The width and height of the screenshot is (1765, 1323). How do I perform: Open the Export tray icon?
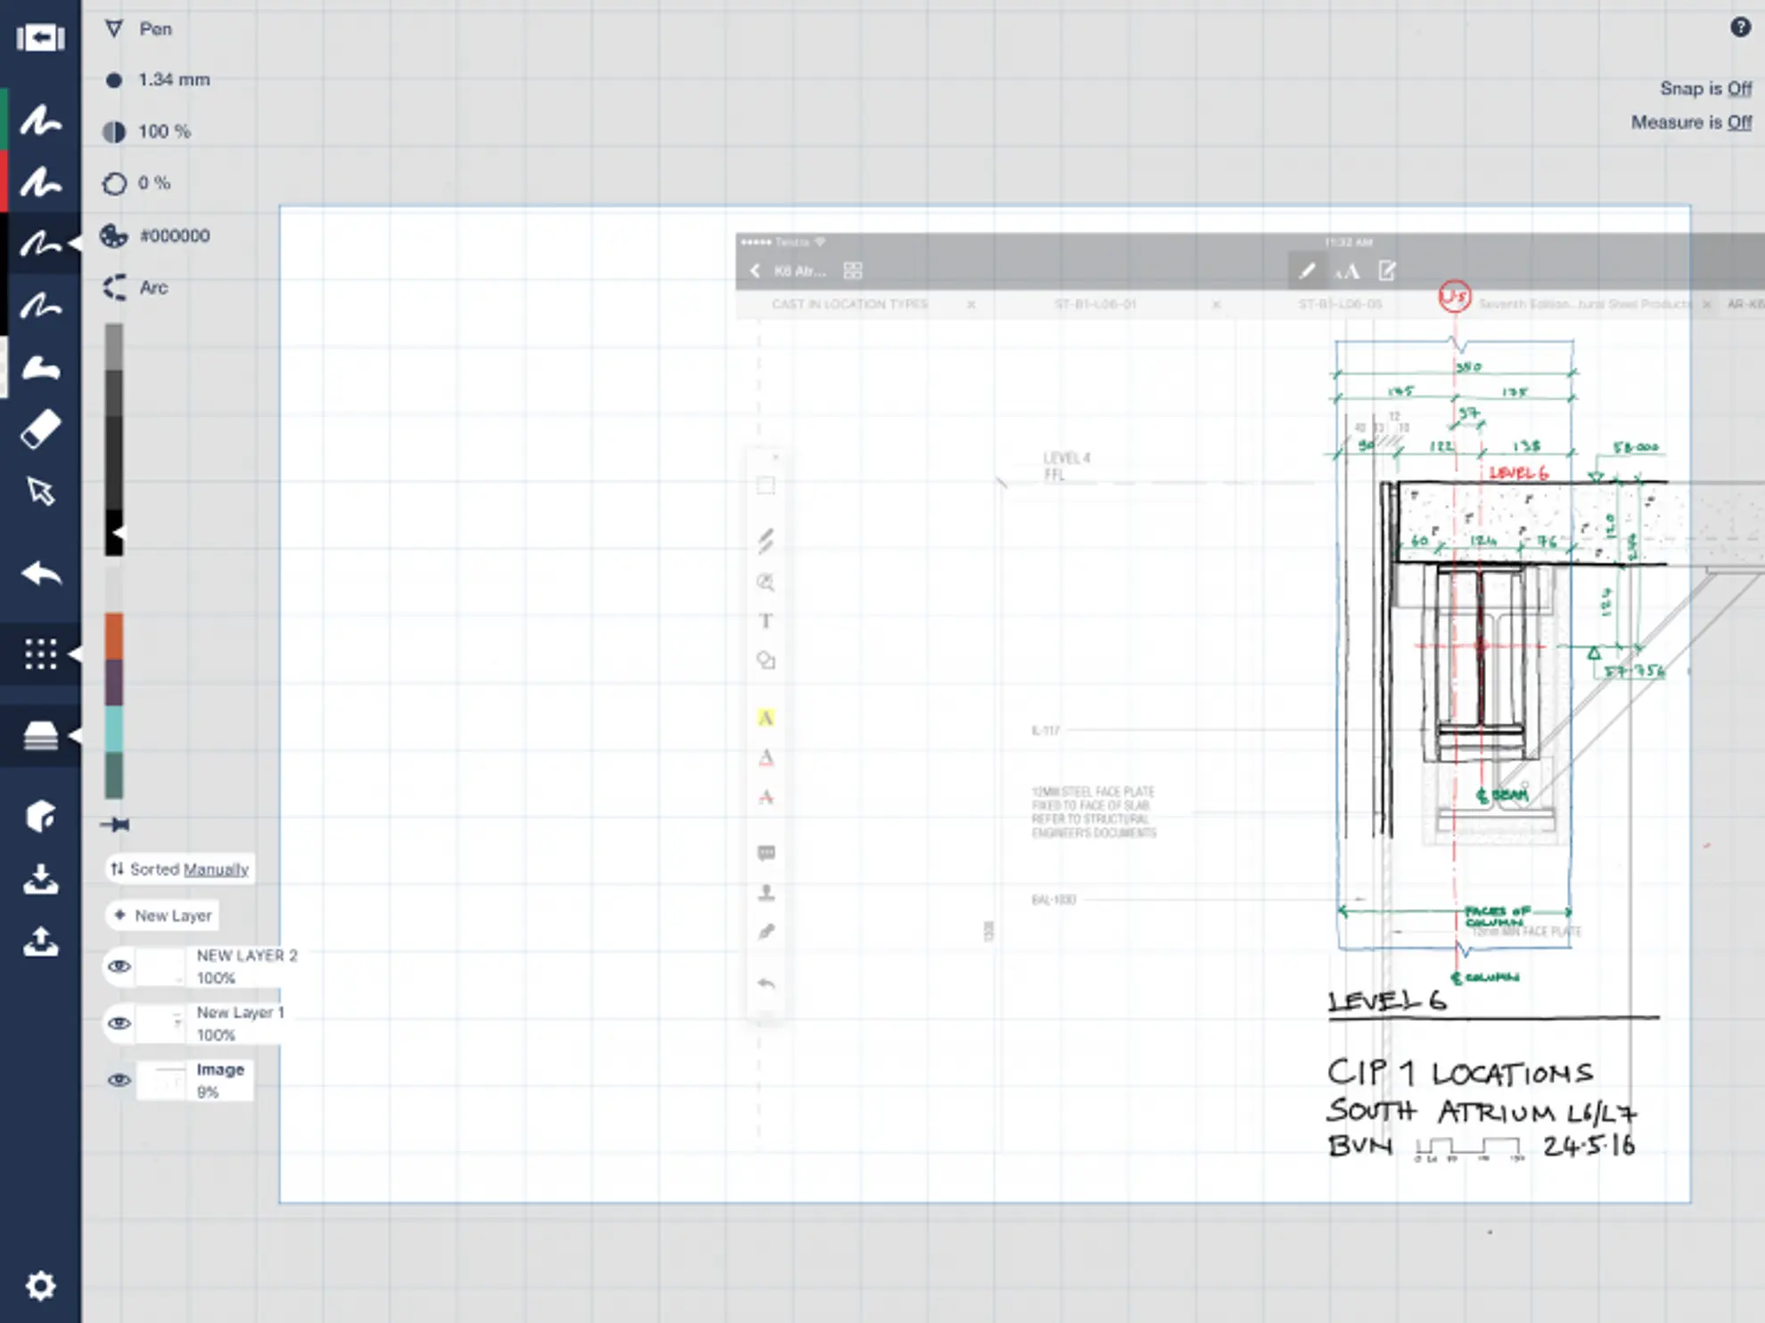click(40, 941)
